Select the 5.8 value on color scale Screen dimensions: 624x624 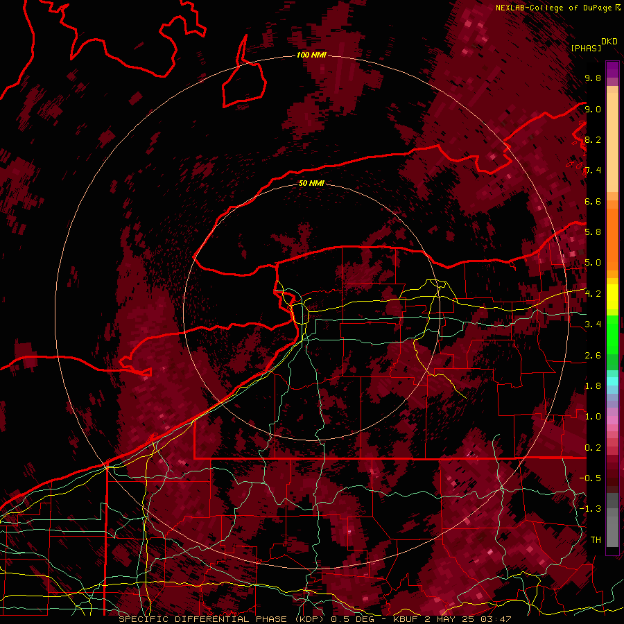tap(593, 232)
